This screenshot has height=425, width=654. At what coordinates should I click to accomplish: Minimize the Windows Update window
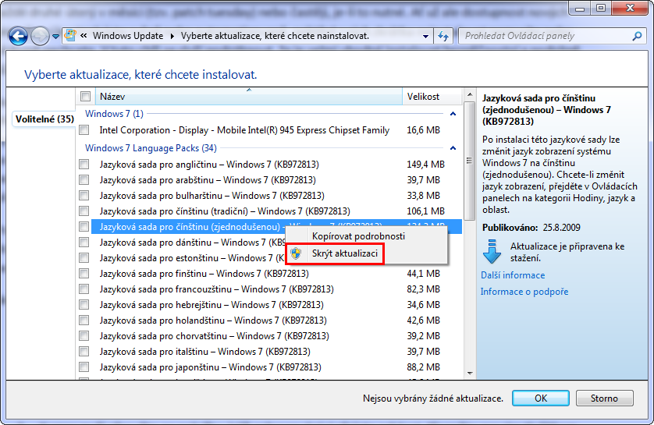580,8
